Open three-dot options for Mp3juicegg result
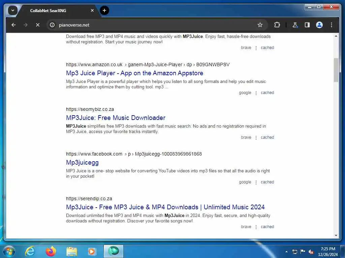This screenshot has width=345, height=258. pos(256,182)
